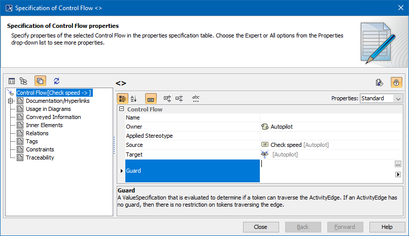Toggle the show description panel button
This screenshot has width=409, height=236.
[x=151, y=98]
